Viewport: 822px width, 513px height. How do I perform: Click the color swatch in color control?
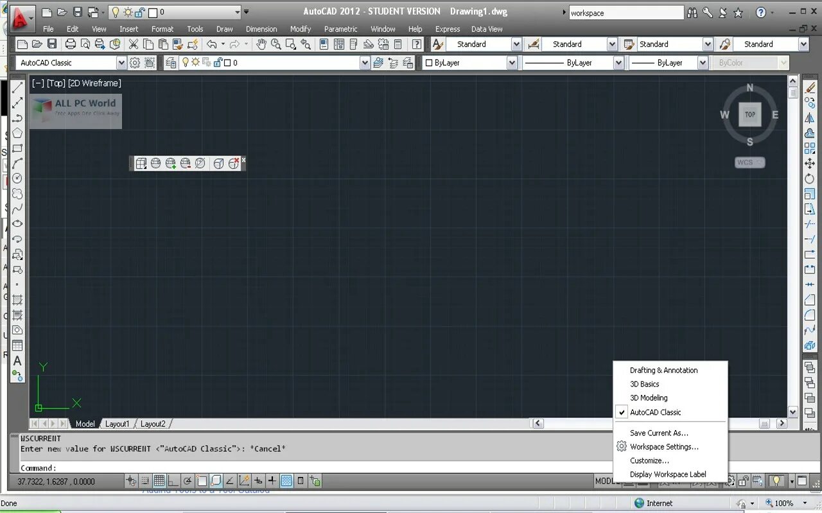coord(430,63)
